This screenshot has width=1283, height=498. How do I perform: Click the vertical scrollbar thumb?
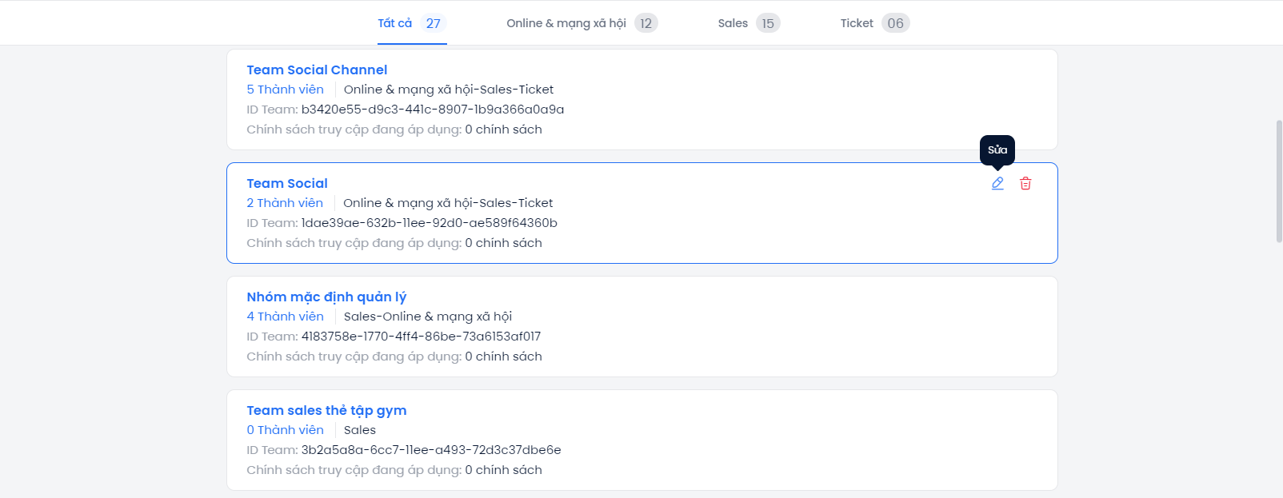pos(1279,181)
